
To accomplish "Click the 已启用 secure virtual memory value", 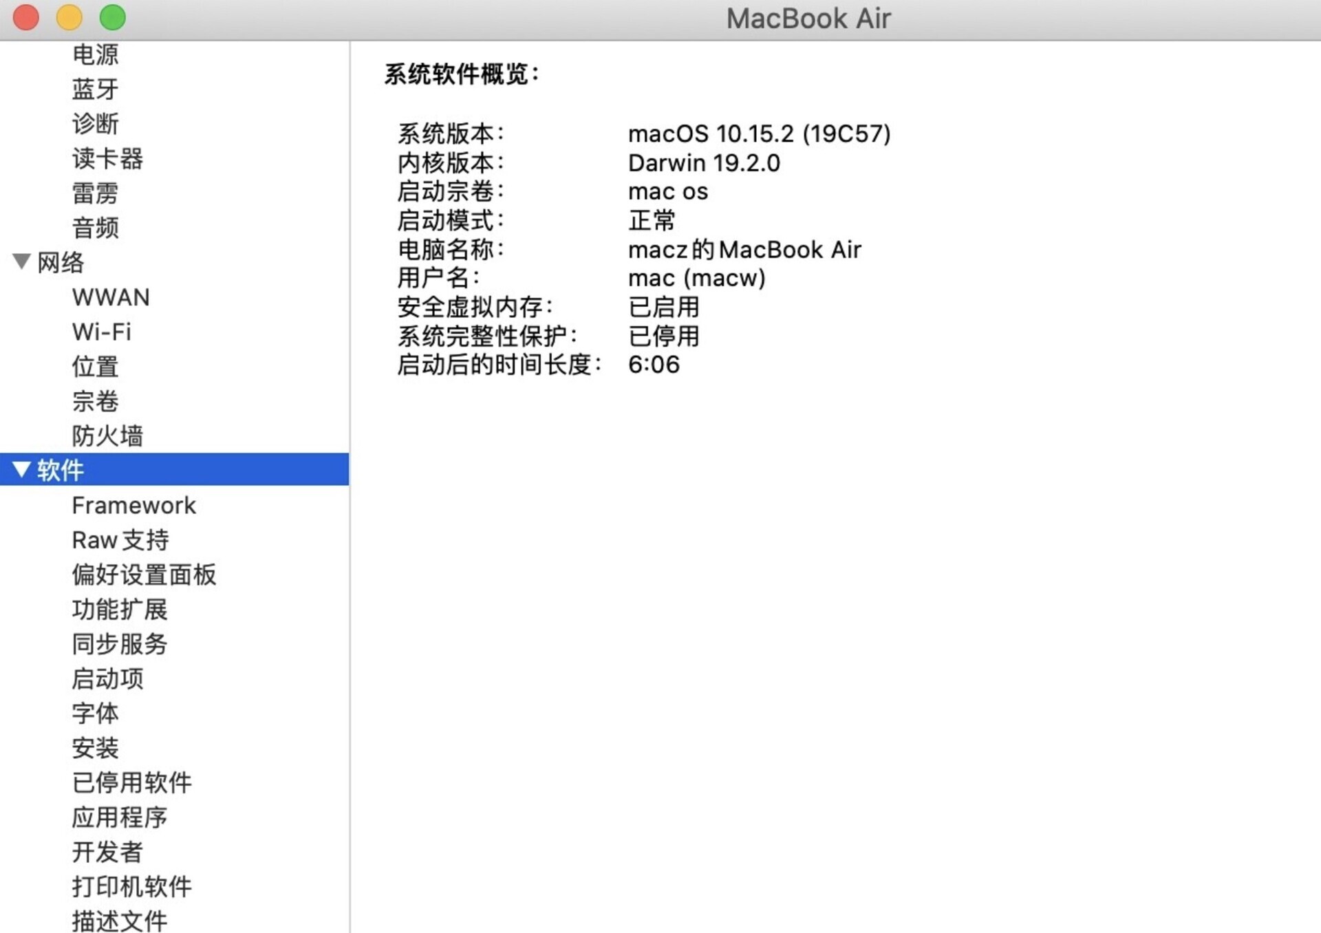I will tap(664, 307).
